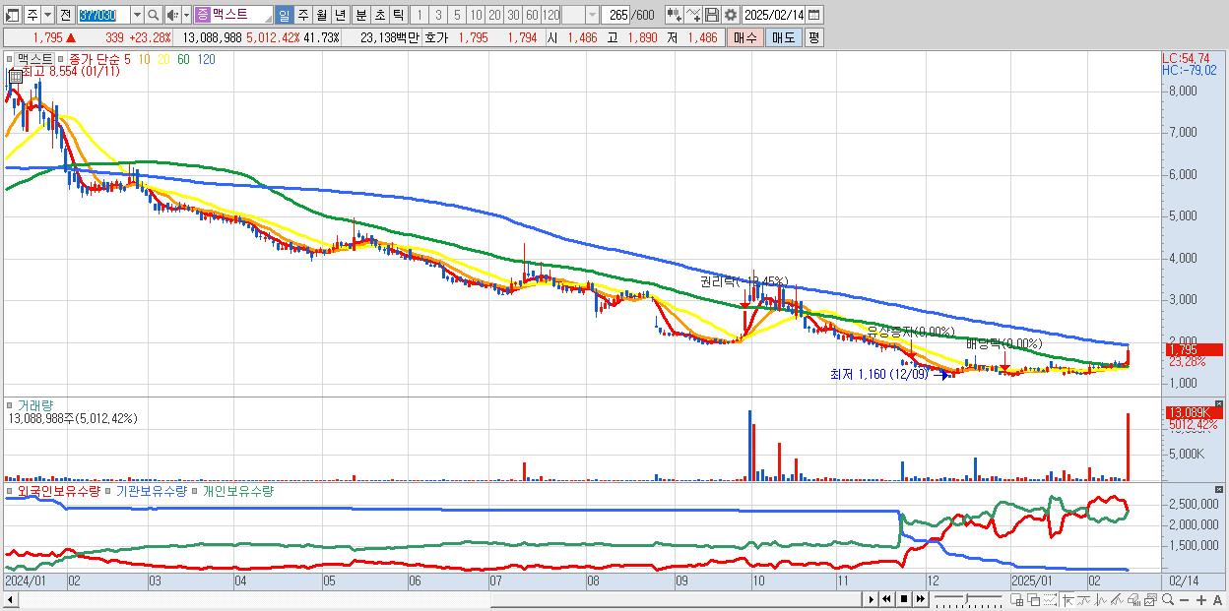Toggle 개인보유수량 series marker
The height and width of the screenshot is (611, 1229).
coord(195,490)
